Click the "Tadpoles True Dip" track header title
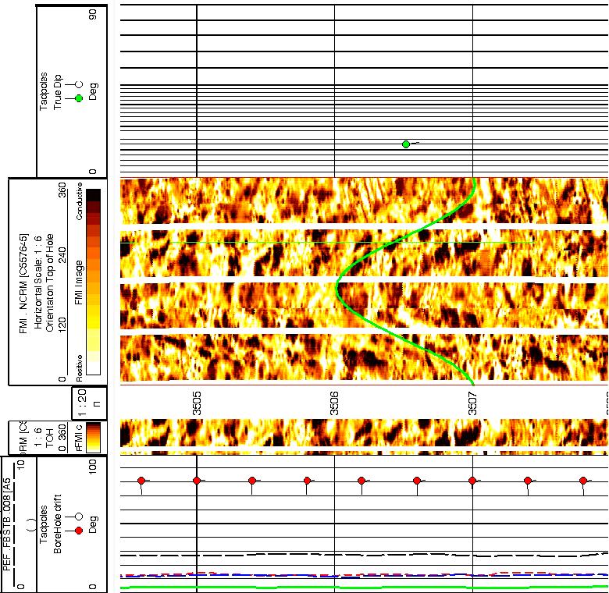The height and width of the screenshot is (593, 609). tap(50, 92)
